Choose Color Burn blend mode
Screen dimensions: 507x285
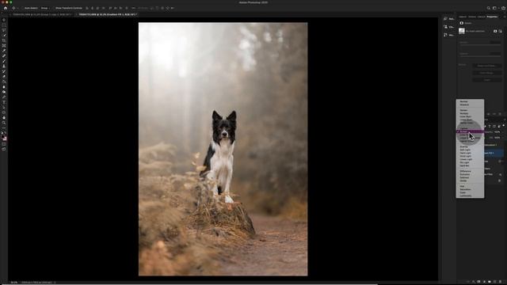[470, 116]
